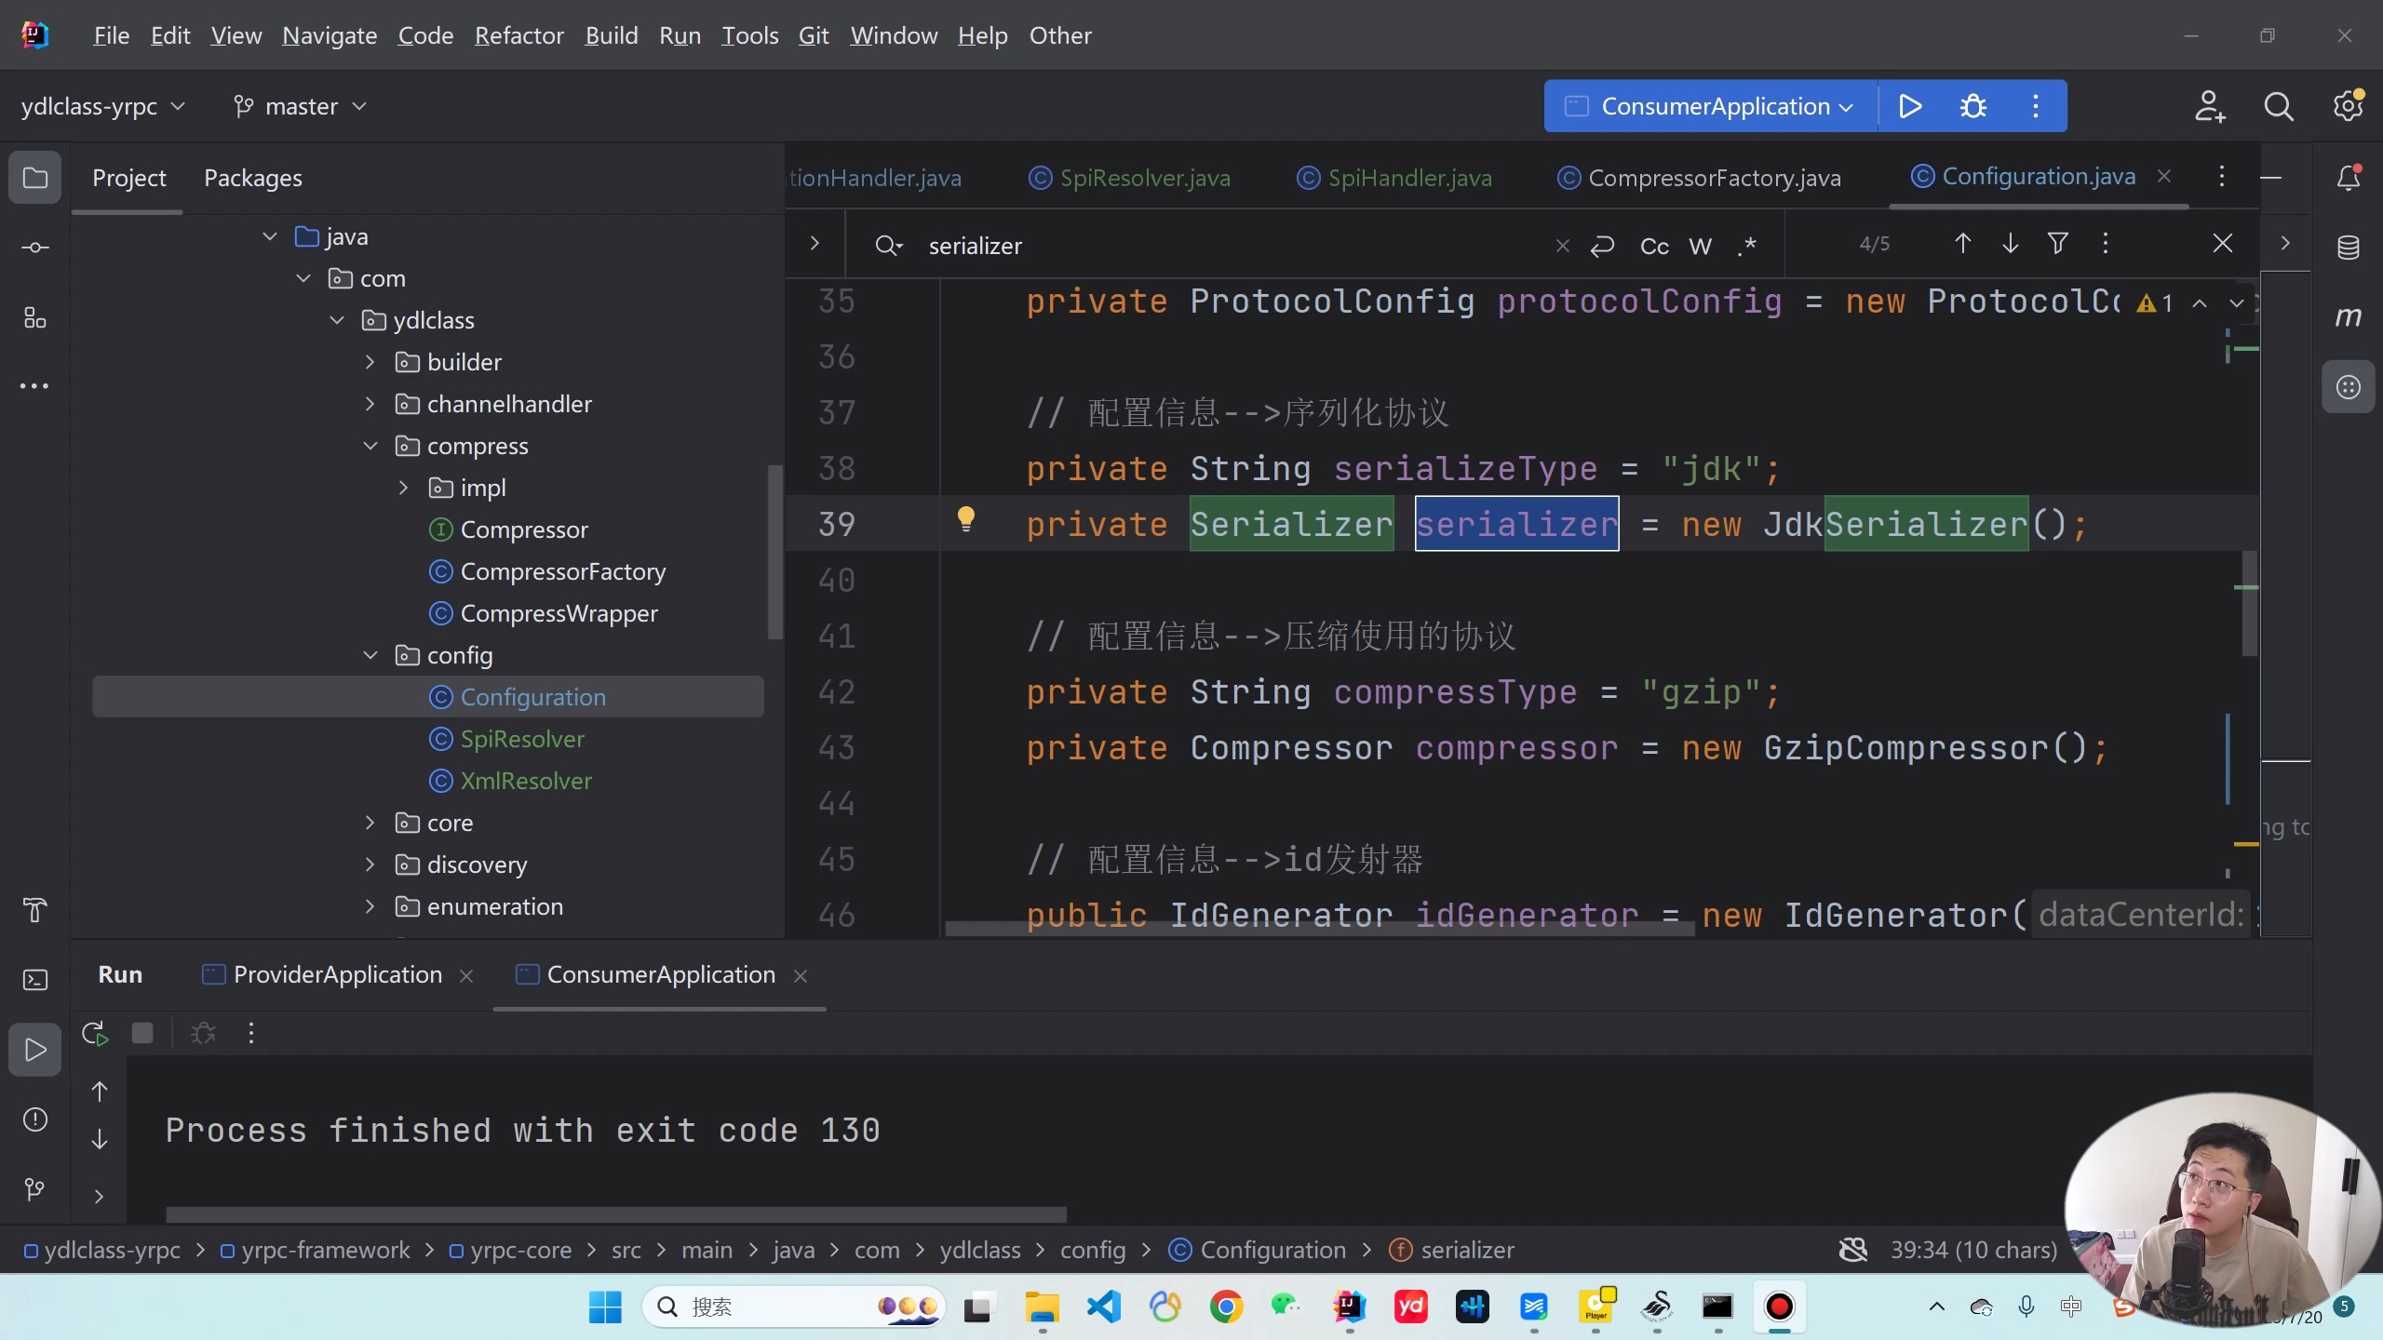Toggle regex mode in the search bar
The width and height of the screenshot is (2383, 1340).
pyautogui.click(x=1748, y=246)
